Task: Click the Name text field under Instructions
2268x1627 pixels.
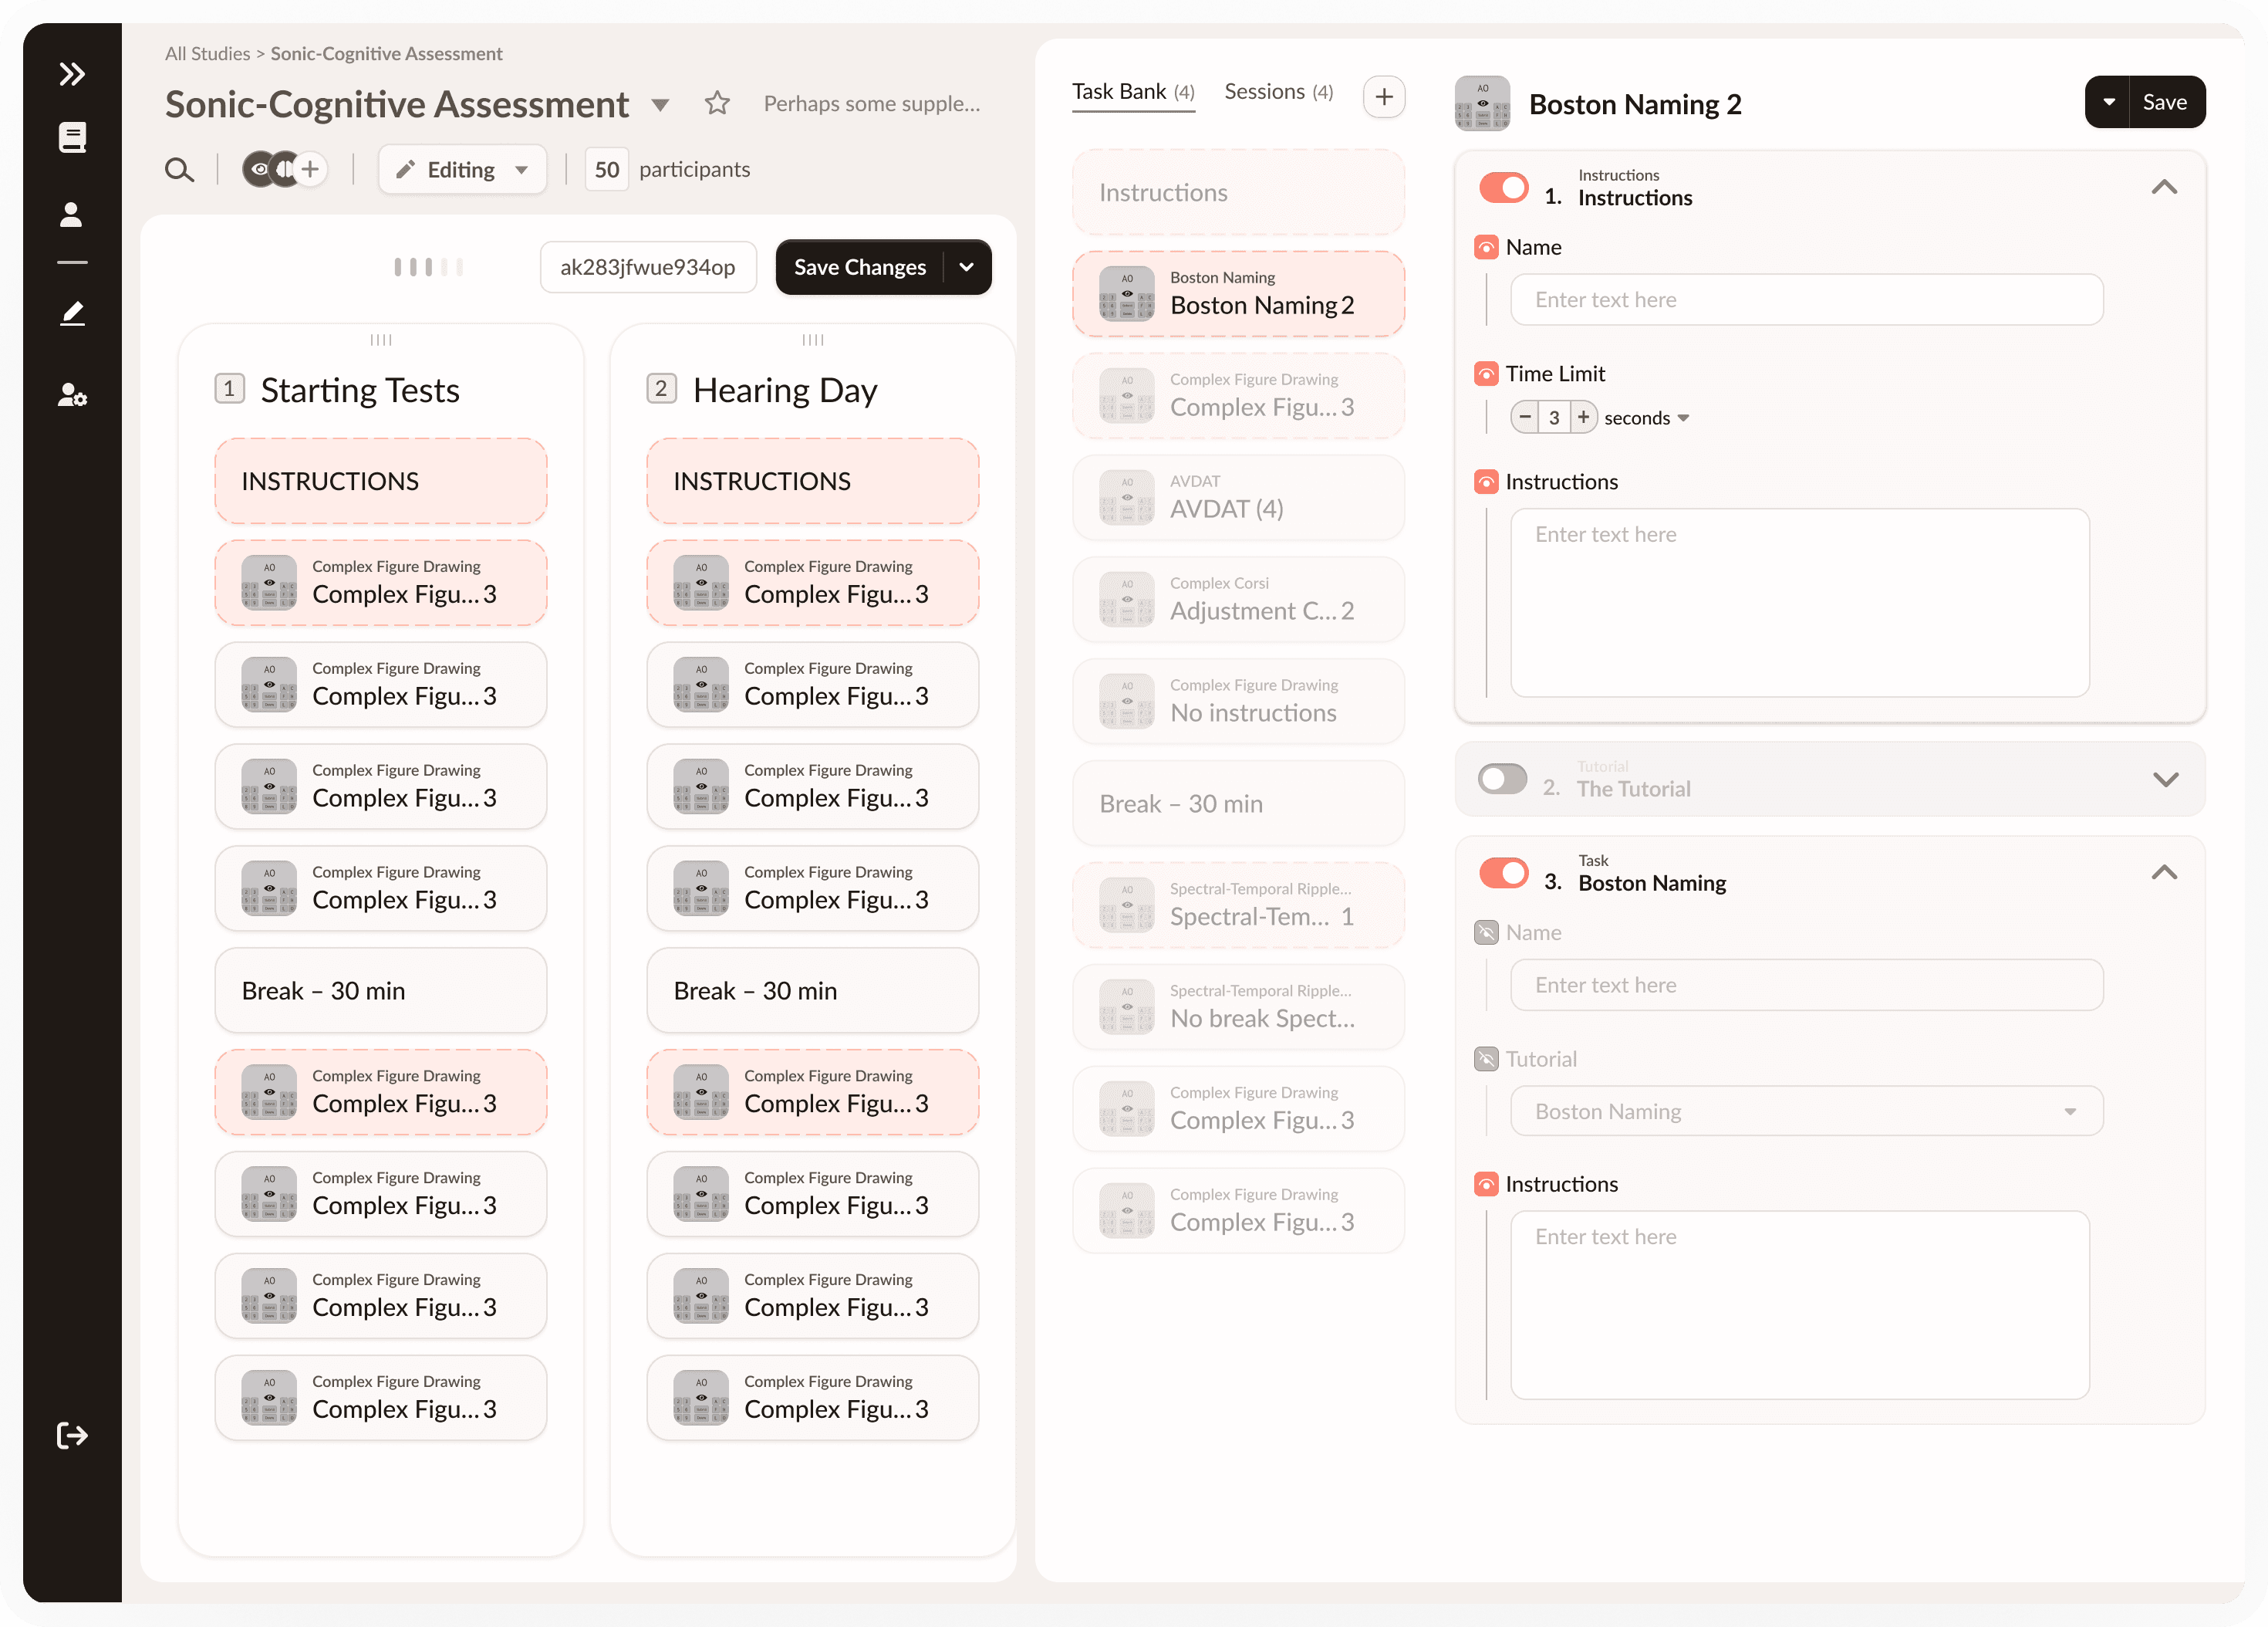Action: [x=1806, y=299]
